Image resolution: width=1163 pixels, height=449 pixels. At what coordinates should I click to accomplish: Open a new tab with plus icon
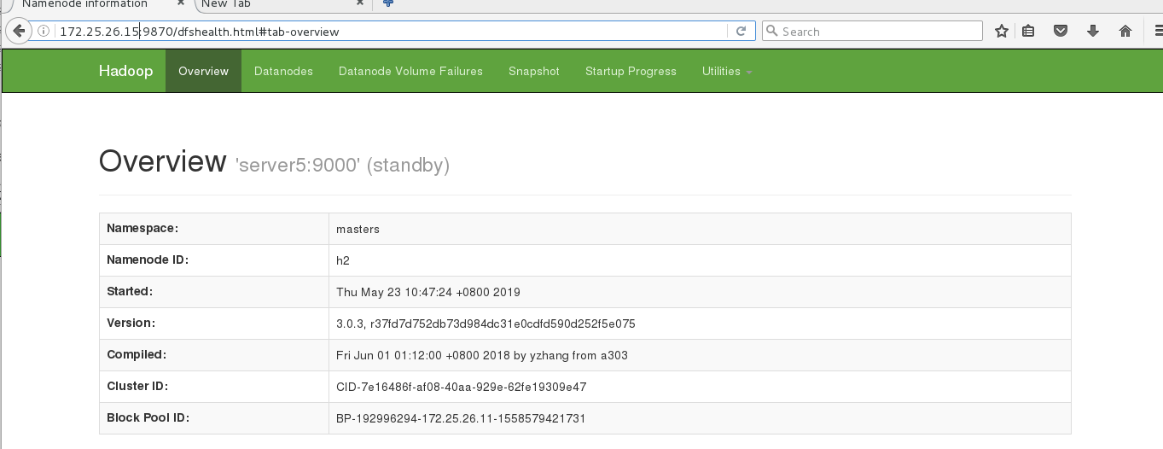coord(388,4)
